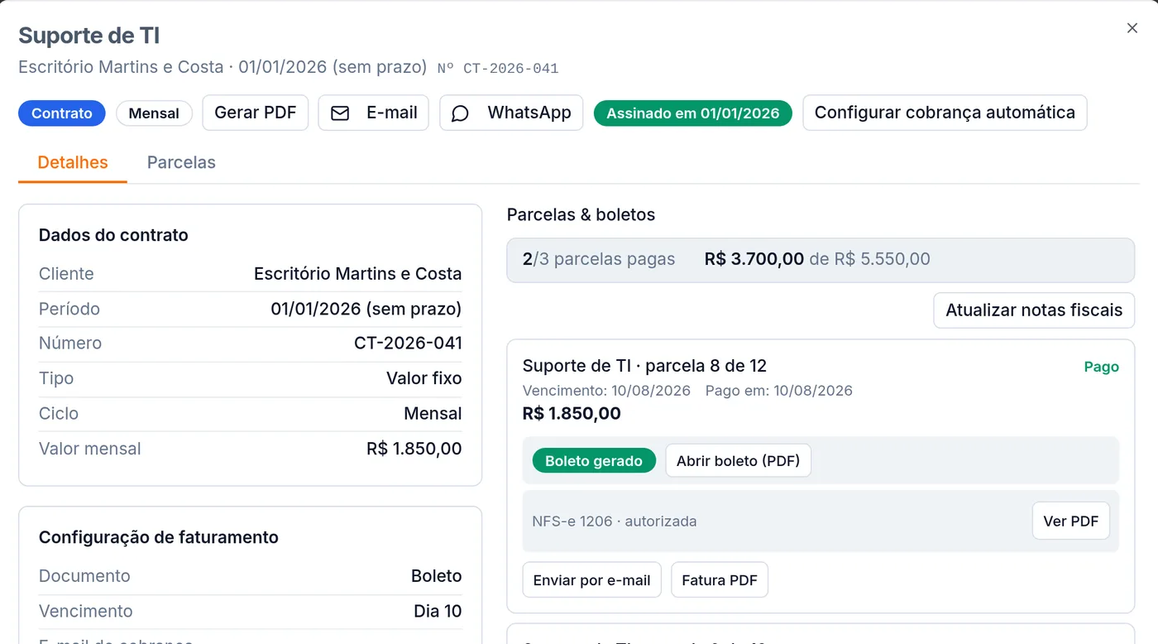The width and height of the screenshot is (1158, 644).
Task: Generate contract with Gerar PDF button
Action: pyautogui.click(x=256, y=113)
